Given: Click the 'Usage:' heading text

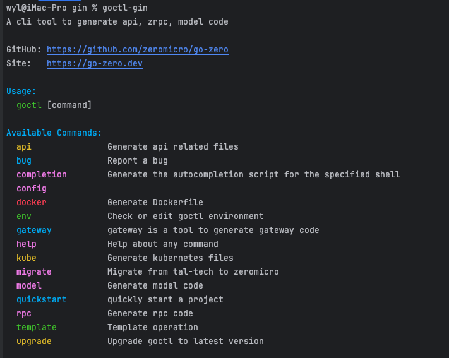Looking at the screenshot, I should click(21, 91).
